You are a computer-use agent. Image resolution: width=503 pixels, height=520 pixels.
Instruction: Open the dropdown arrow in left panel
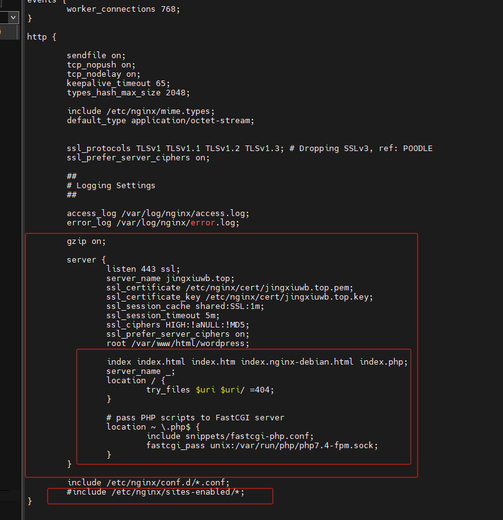coord(13,17)
